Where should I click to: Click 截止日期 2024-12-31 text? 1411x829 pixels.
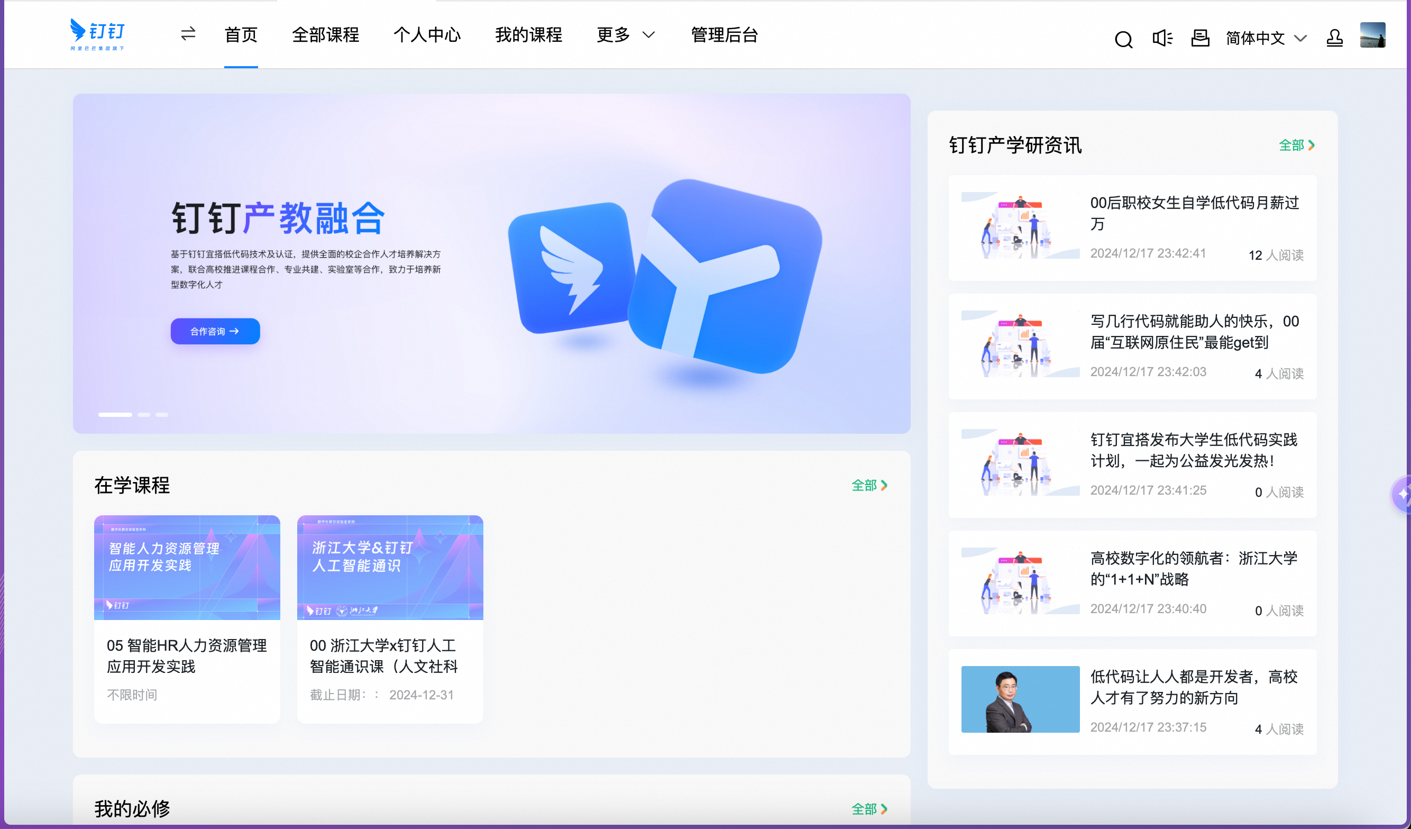tap(381, 695)
